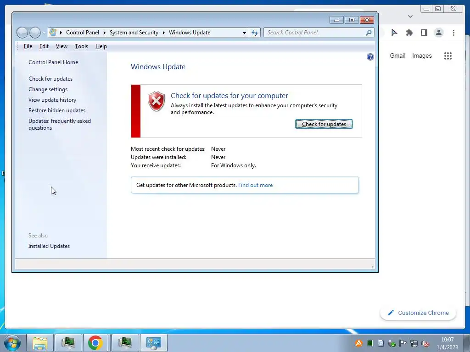Image resolution: width=470 pixels, height=352 pixels.
Task: Open Chrome's three-dot menu
Action: 453,33
